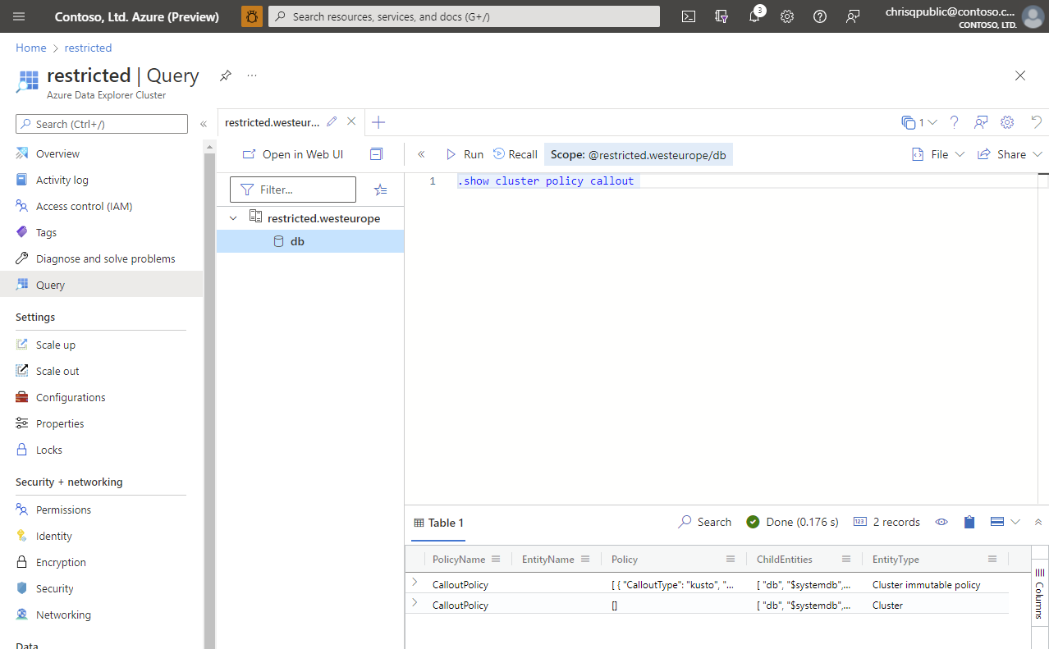The height and width of the screenshot is (649, 1049).
Task: Select the db database tree item
Action: (x=310, y=241)
